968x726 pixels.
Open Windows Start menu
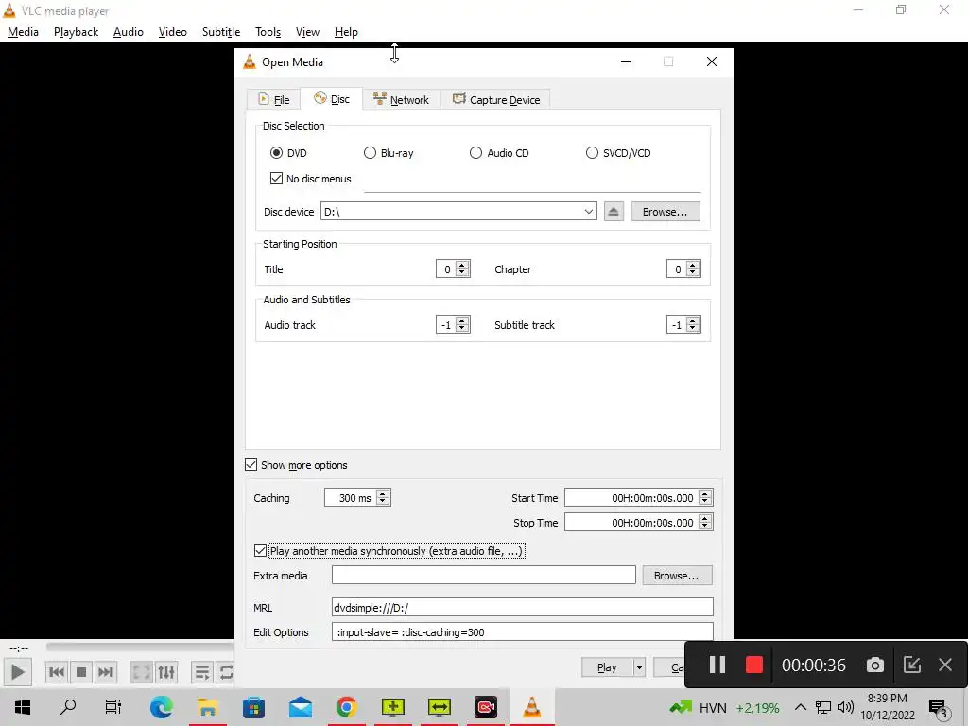pos(23,707)
